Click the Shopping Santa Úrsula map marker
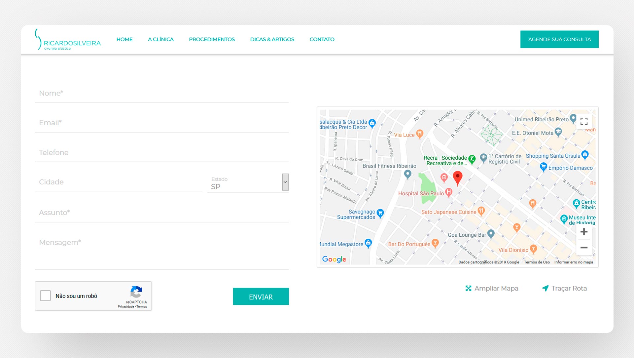This screenshot has height=358, width=634. [x=585, y=154]
